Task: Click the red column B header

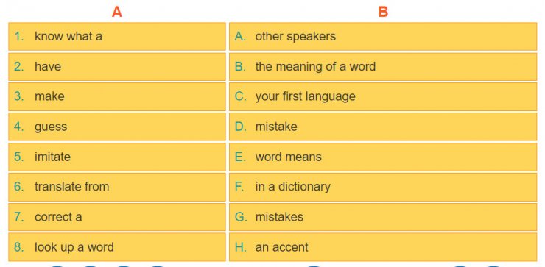Action: click(383, 13)
